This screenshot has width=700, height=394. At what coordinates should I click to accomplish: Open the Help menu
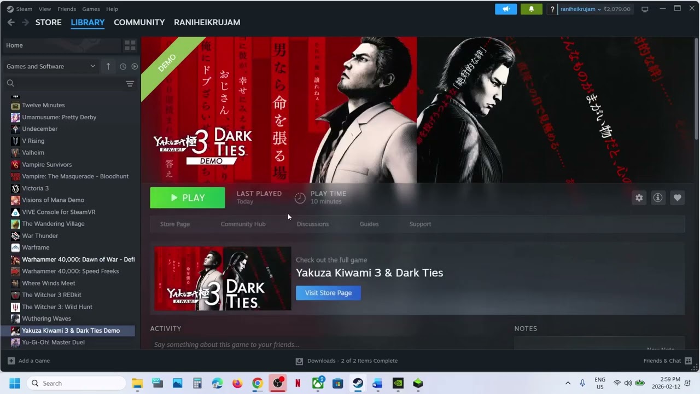pyautogui.click(x=112, y=9)
